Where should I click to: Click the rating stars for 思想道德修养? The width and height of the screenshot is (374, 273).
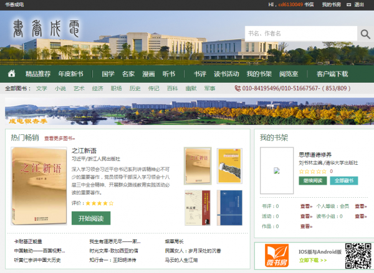312,171
